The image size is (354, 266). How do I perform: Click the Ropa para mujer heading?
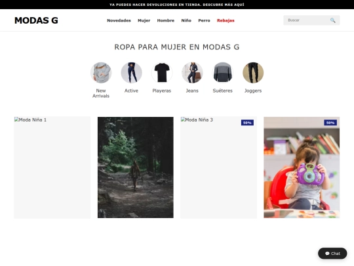177,47
